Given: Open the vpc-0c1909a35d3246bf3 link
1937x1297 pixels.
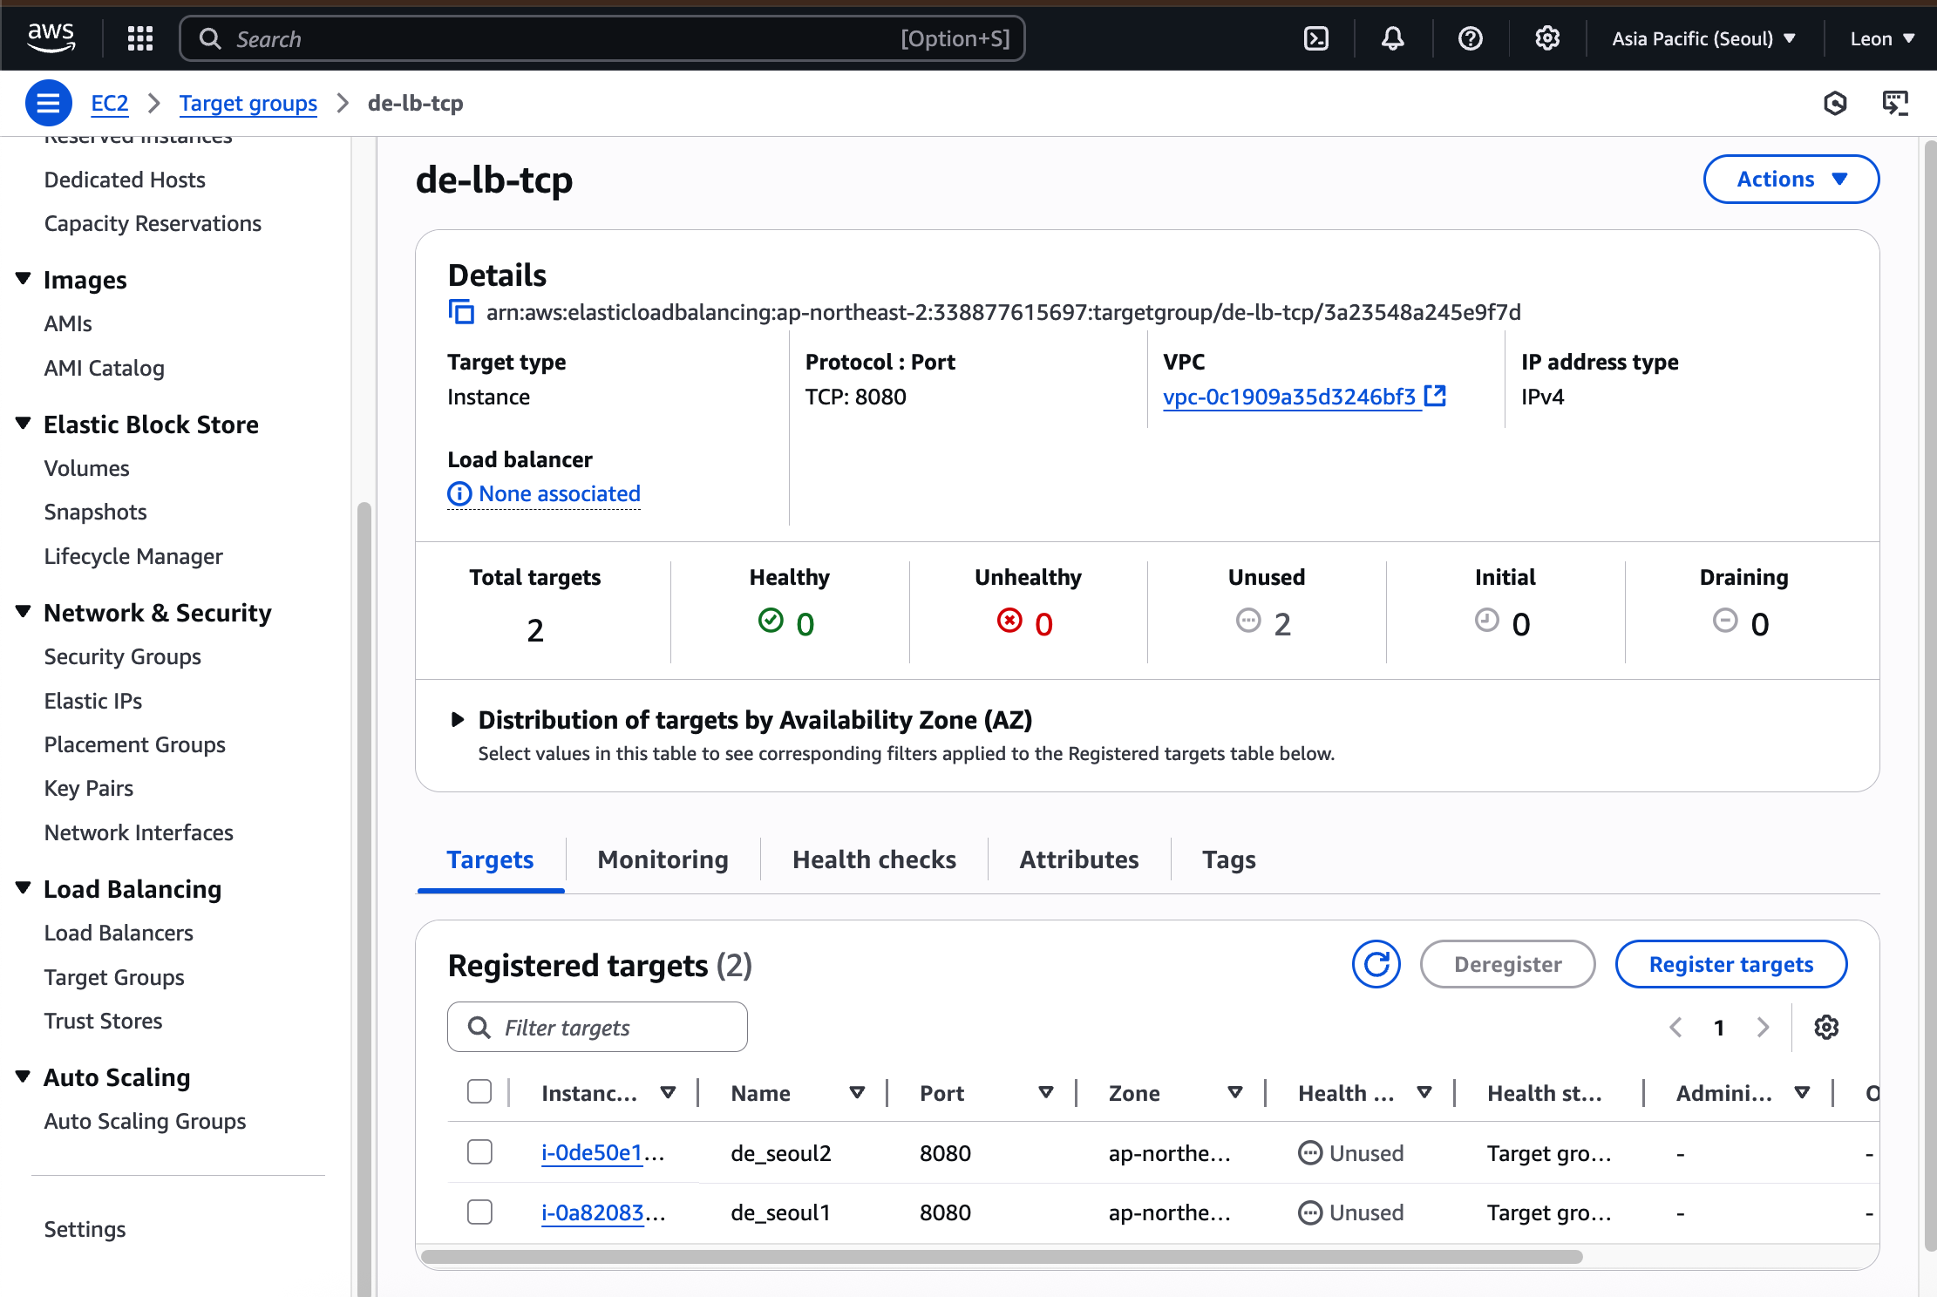Looking at the screenshot, I should coord(1288,397).
